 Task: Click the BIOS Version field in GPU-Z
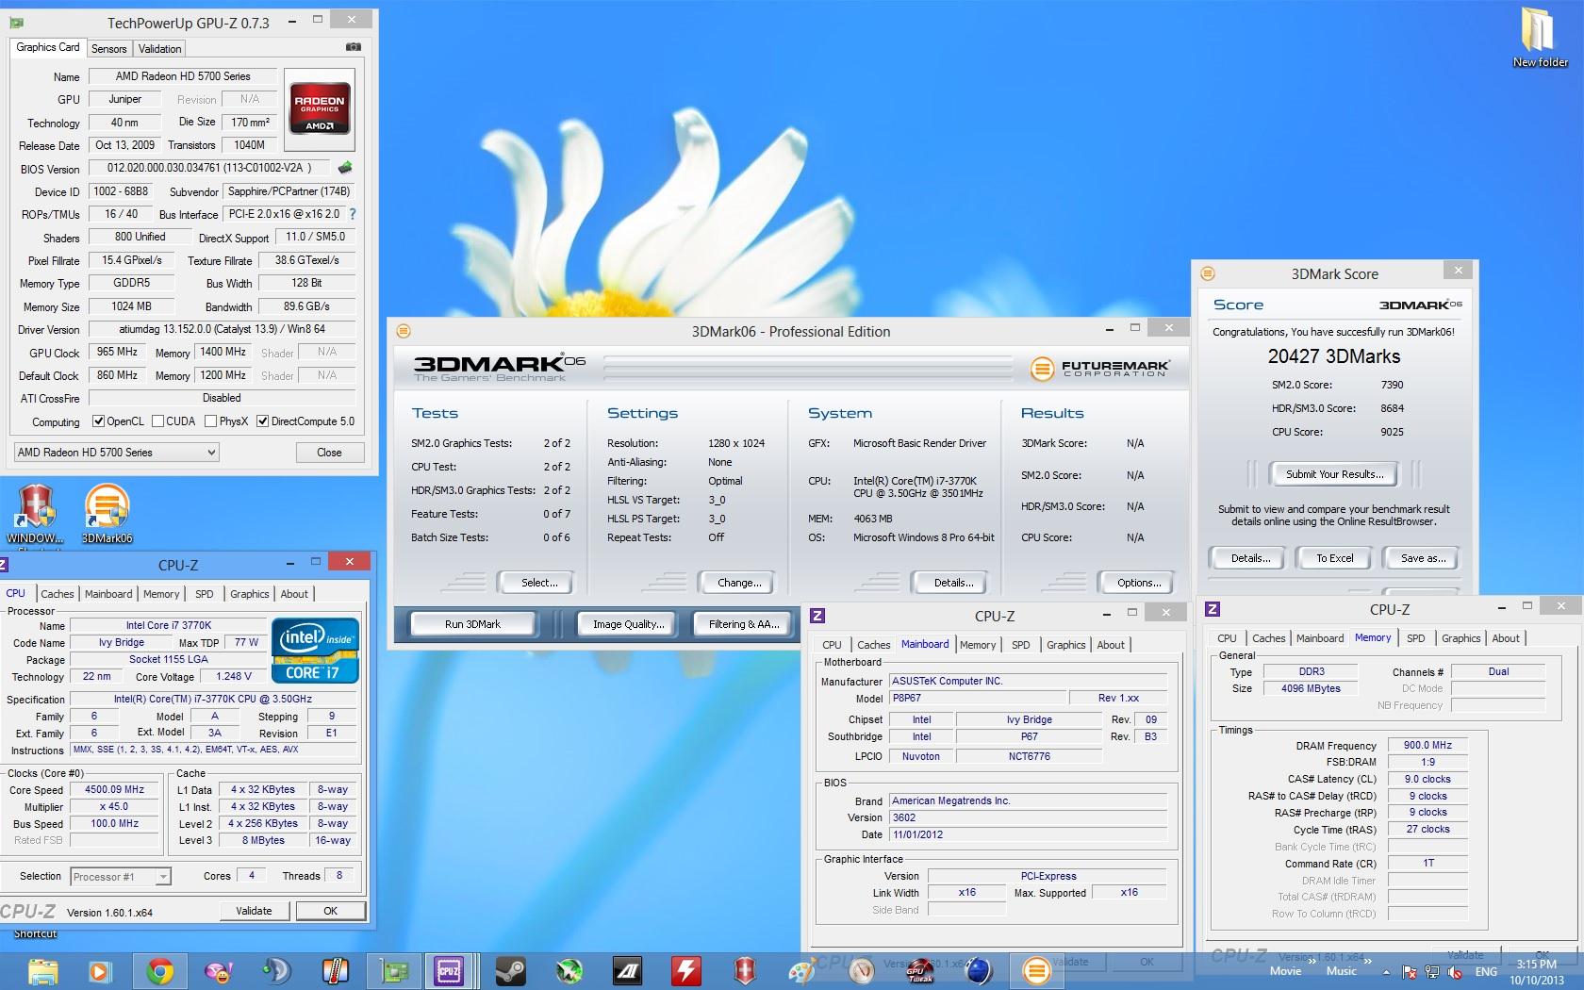209,168
